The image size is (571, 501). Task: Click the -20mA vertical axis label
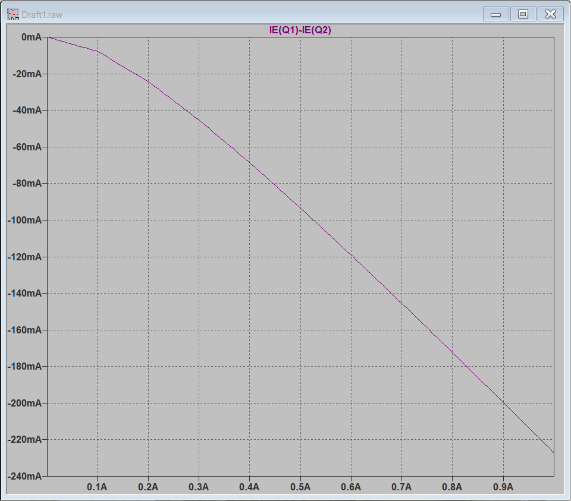click(x=27, y=74)
